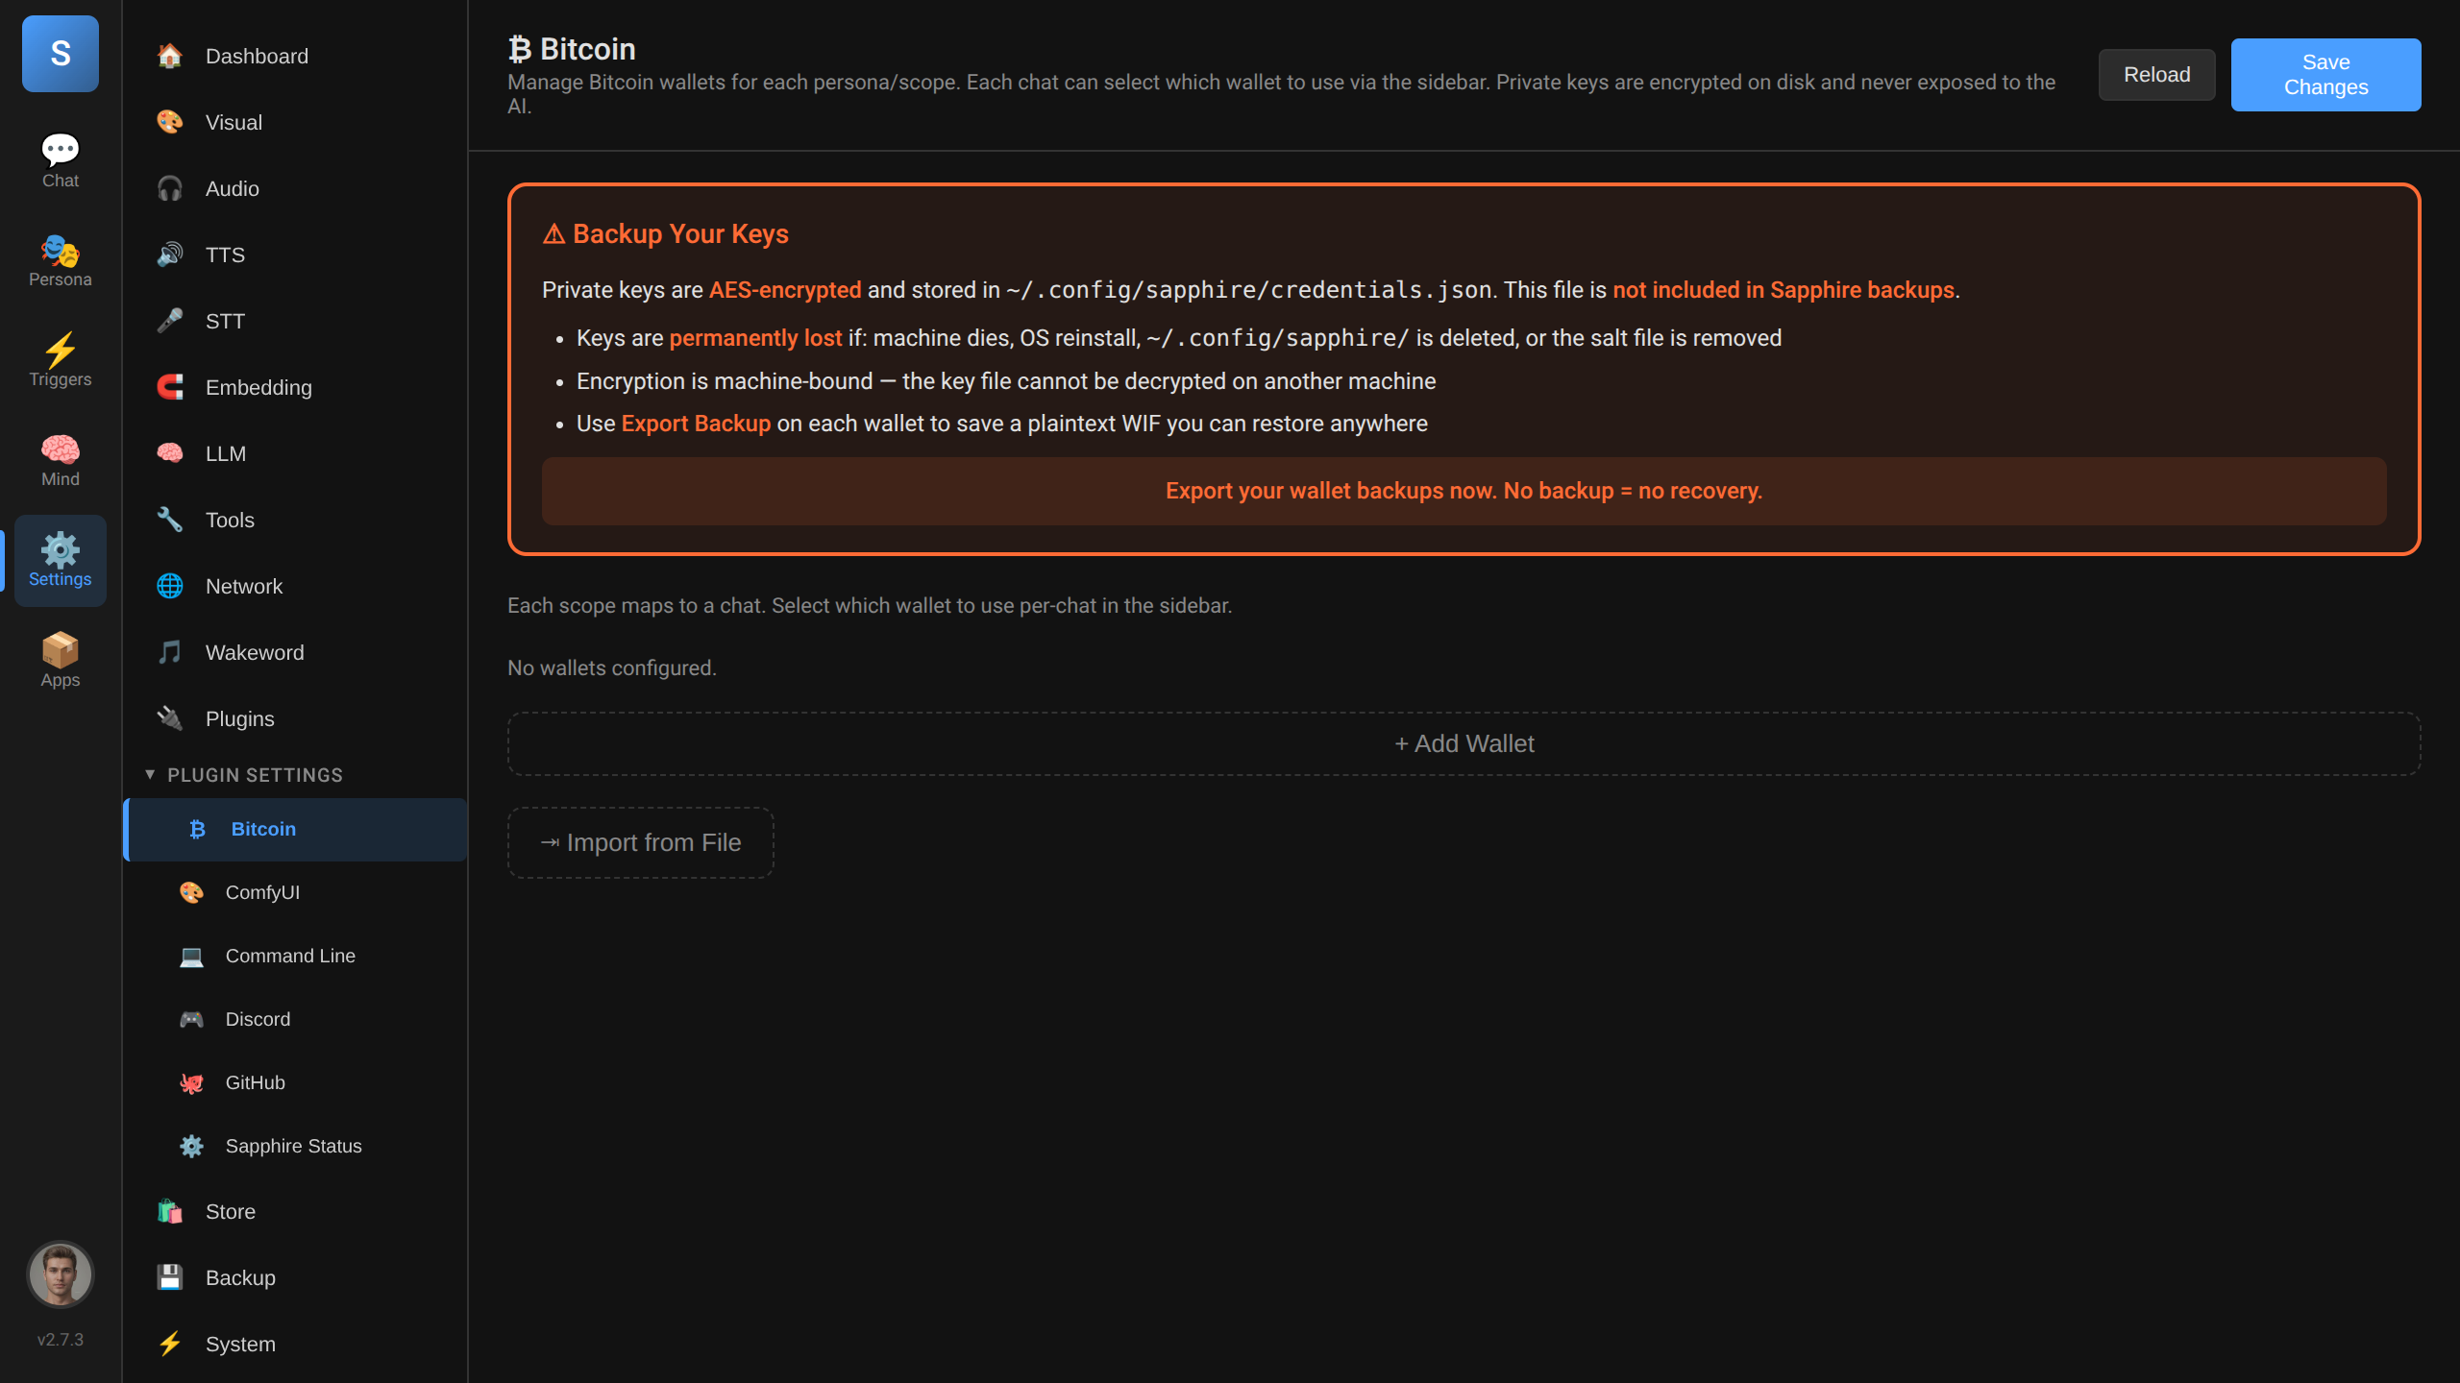Go to the Store page

(295, 1211)
